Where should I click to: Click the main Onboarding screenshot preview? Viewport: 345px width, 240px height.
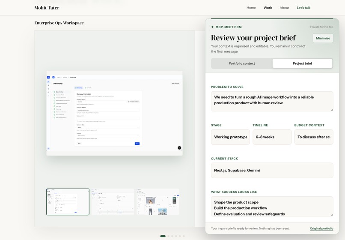click(x=114, y=113)
